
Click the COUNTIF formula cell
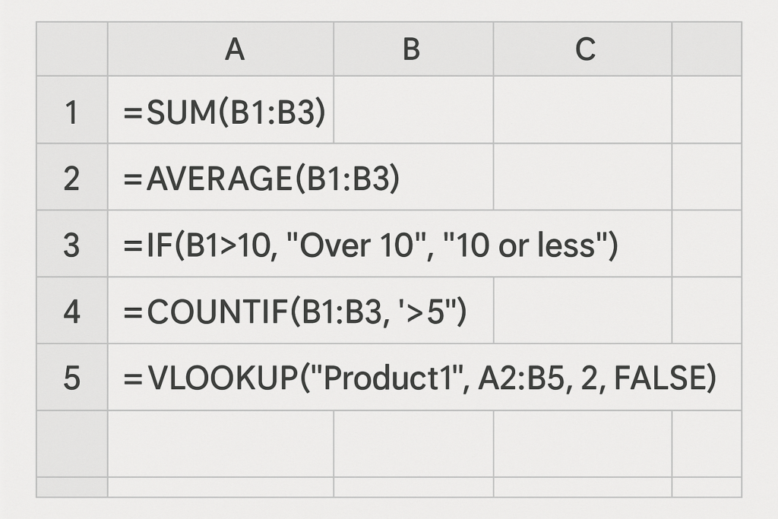301,310
